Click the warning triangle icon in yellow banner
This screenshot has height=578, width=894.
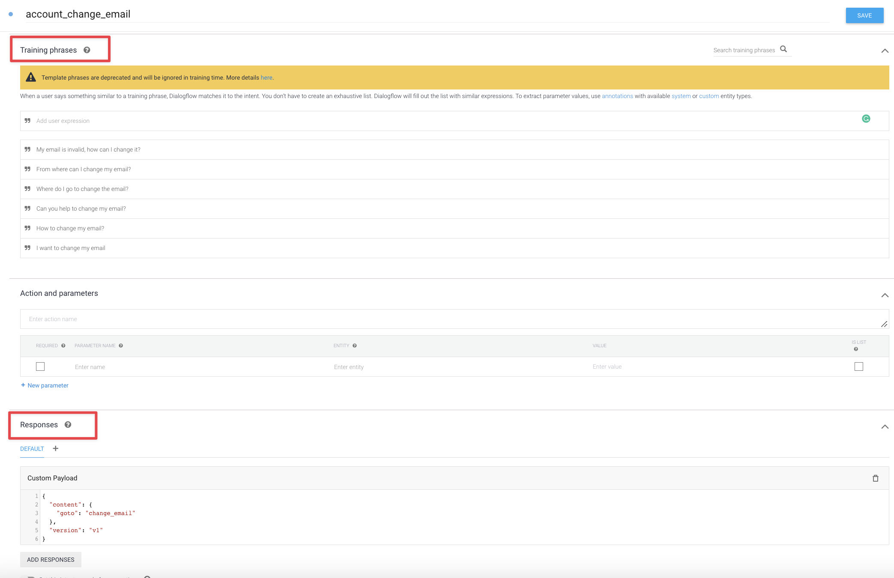[x=31, y=77]
